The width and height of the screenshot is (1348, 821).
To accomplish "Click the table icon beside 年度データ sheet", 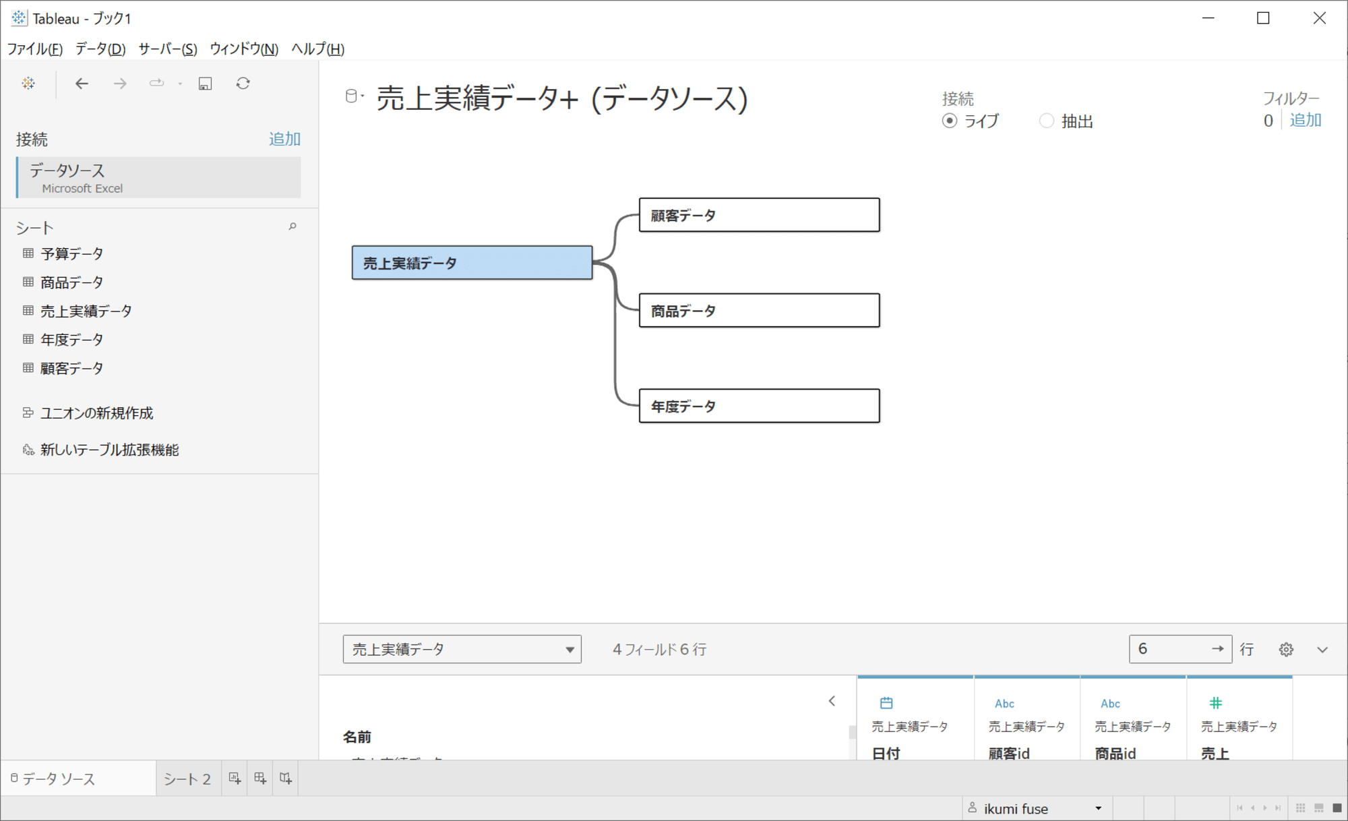I will 28,339.
